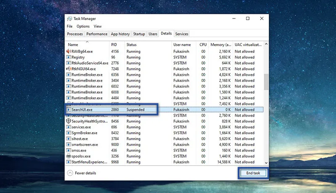The height and width of the screenshot is (193, 336).
Task: Click the SecurityHealthSystray shield icon
Action: [x=68, y=121]
